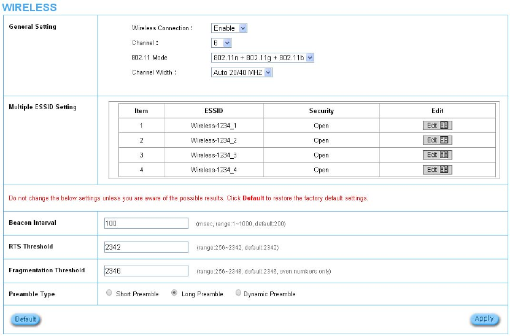Click the RTS threshold range hint text
Viewport: 510px width, 336px height.
tap(238, 248)
